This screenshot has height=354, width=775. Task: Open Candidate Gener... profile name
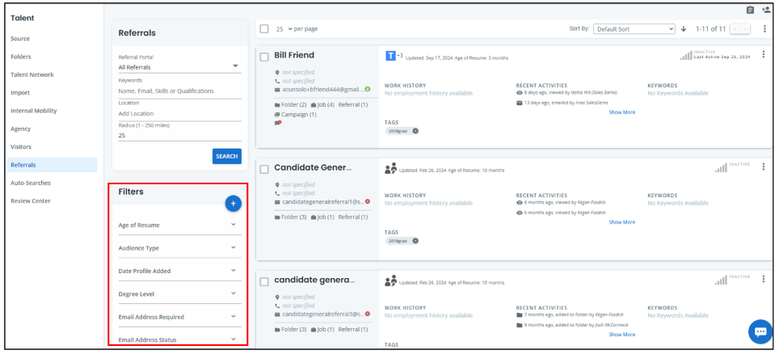(x=313, y=167)
